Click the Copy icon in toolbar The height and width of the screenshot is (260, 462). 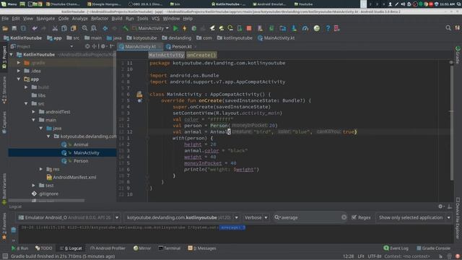tap(64, 28)
